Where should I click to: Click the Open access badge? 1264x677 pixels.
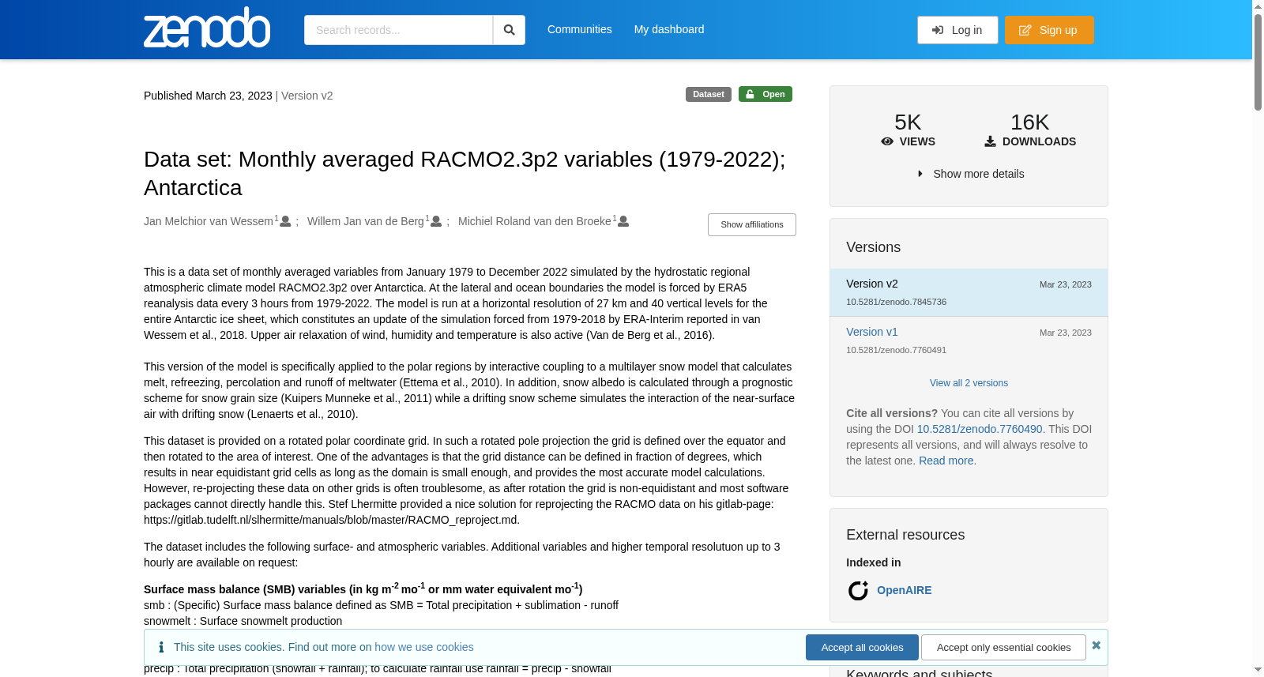tap(766, 94)
